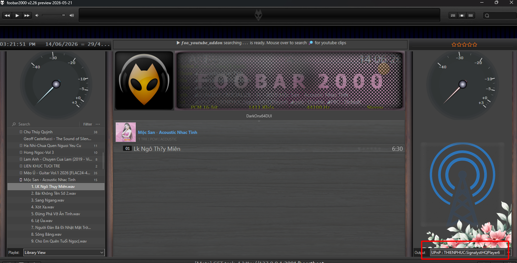Focus the library Search field
The image size is (517, 263).
(x=46, y=124)
